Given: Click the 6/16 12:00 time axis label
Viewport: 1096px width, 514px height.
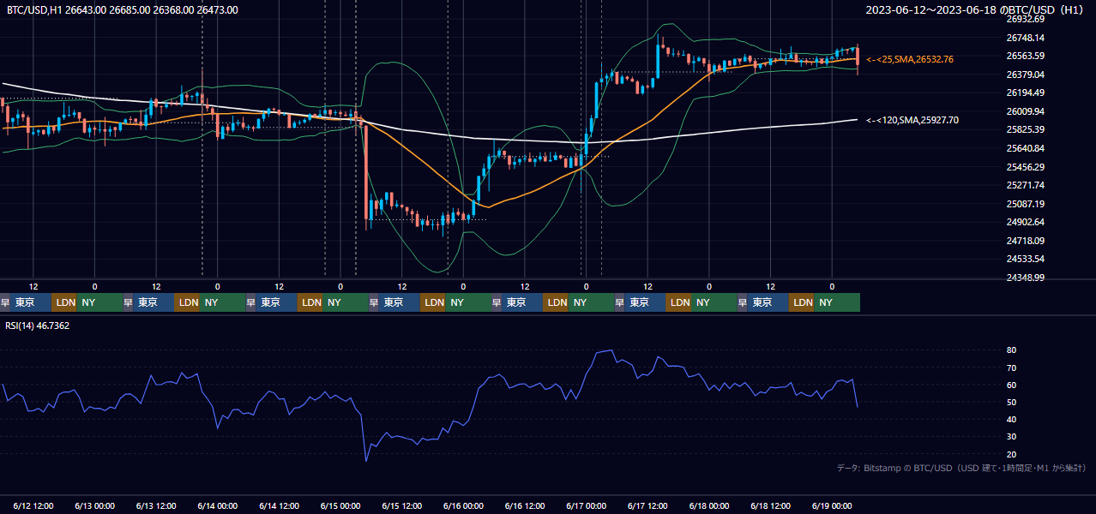Looking at the screenshot, I should [525, 505].
